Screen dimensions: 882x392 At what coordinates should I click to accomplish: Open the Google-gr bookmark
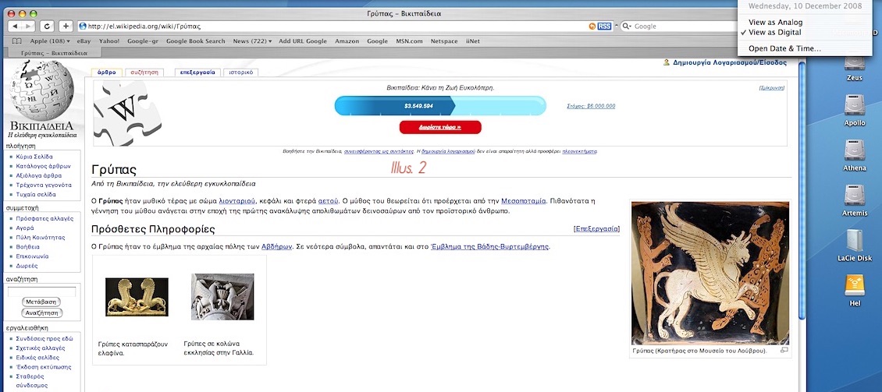tap(143, 41)
